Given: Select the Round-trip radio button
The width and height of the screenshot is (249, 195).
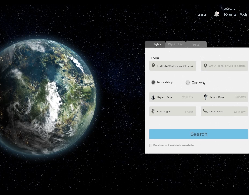Looking at the screenshot, I should click(153, 82).
